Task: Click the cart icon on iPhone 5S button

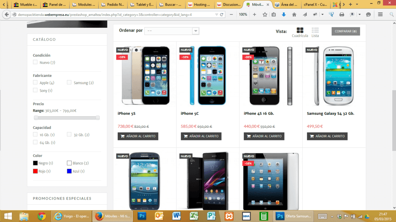Action: (x=123, y=136)
